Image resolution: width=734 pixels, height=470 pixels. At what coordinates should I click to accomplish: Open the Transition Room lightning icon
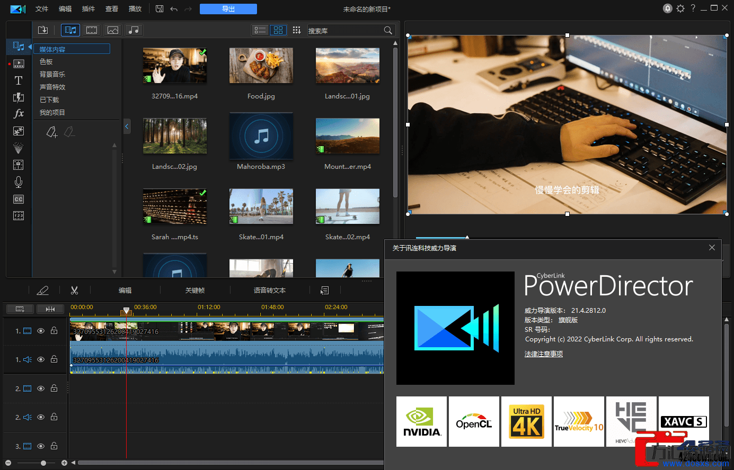pos(19,97)
